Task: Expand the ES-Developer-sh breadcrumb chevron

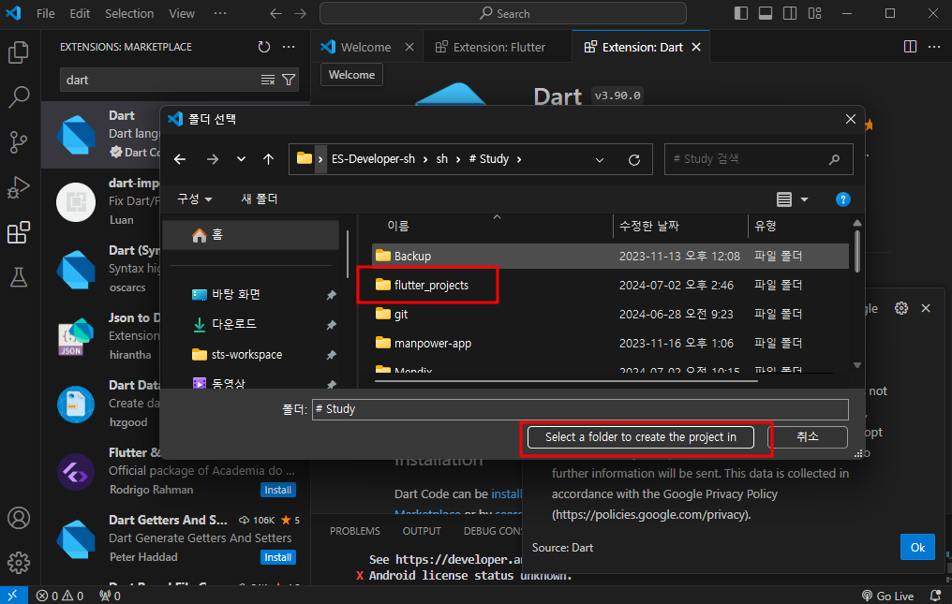Action: pos(425,159)
